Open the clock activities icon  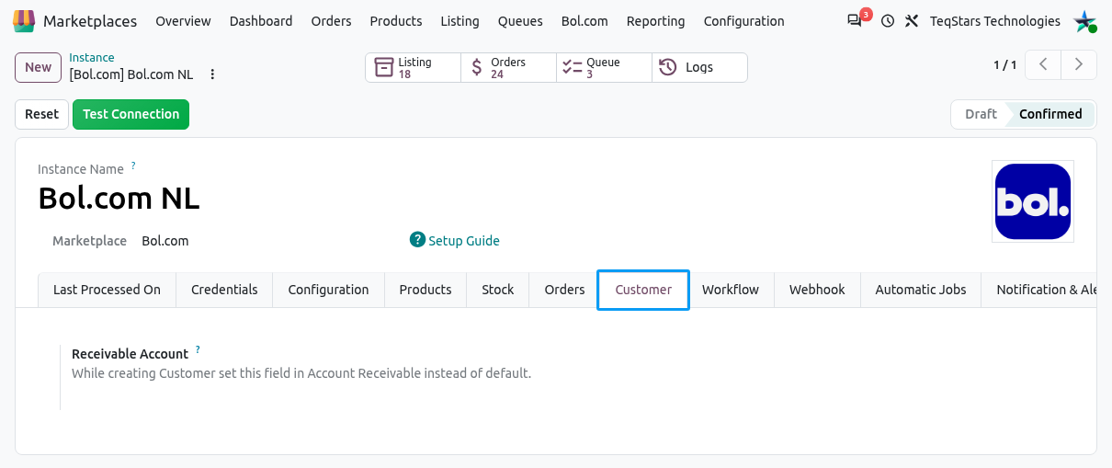click(887, 21)
